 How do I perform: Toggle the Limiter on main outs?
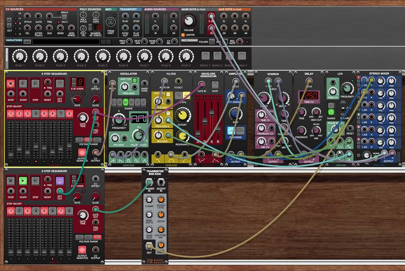[183, 35]
